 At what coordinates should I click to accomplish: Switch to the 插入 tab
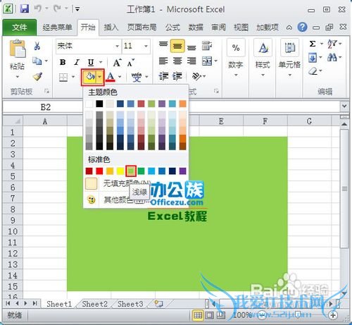click(x=111, y=27)
